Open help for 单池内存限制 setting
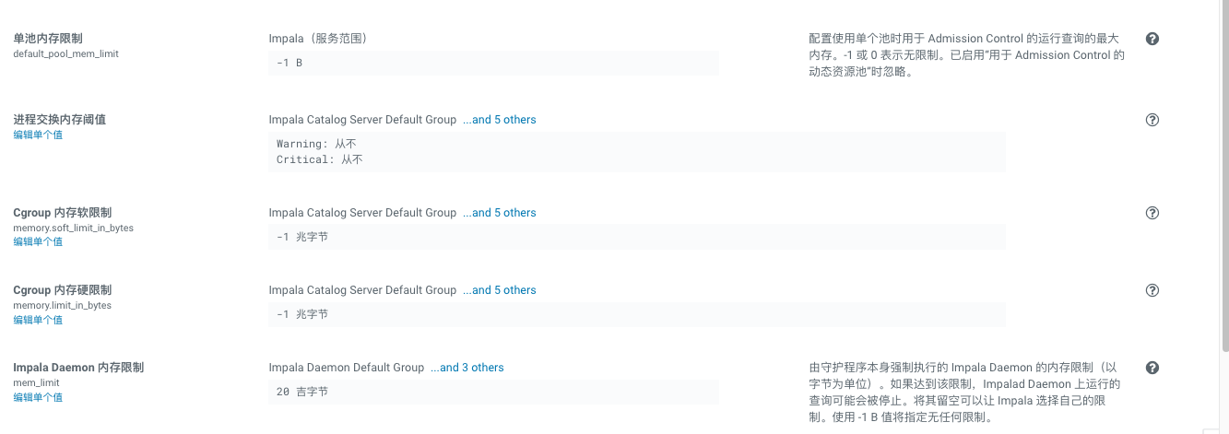The image size is (1229, 434). (1152, 39)
